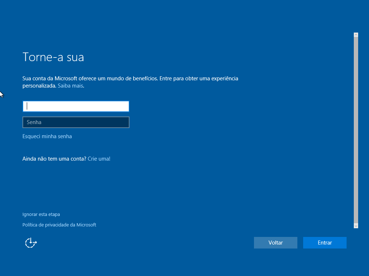Open the Saiba mais link
This screenshot has height=276, width=369.
pos(71,86)
